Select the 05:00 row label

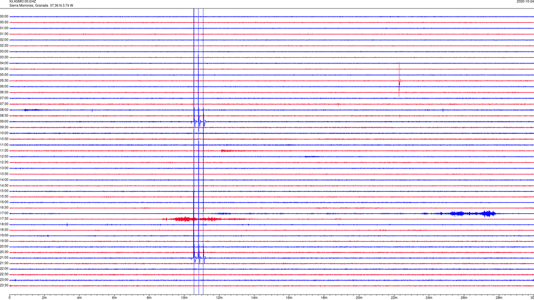click(4, 74)
